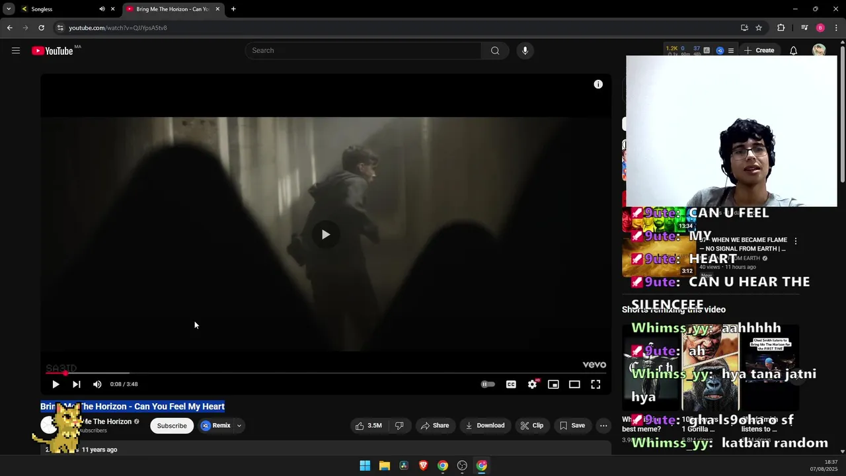Screen dimensions: 846x476
Task: Open the Windows Start menu
Action: (x=365, y=465)
